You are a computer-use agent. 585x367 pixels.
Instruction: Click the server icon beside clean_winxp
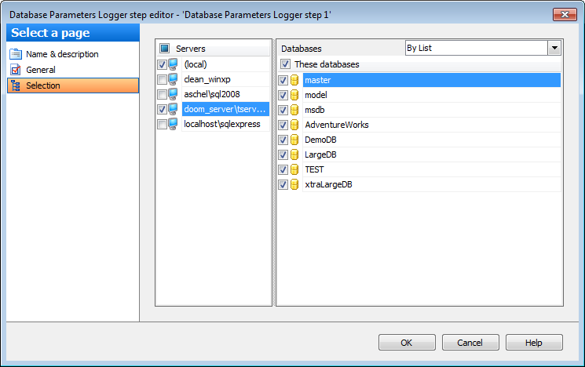(x=173, y=79)
